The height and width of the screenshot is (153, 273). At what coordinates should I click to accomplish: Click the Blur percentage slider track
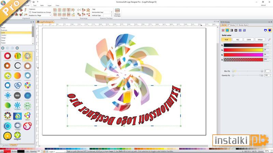pyautogui.click(x=247, y=71)
